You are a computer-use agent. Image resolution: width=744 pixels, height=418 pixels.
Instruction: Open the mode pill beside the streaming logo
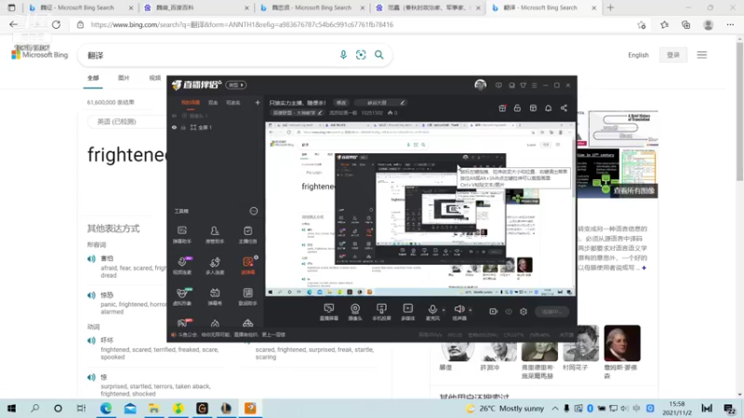(236, 85)
